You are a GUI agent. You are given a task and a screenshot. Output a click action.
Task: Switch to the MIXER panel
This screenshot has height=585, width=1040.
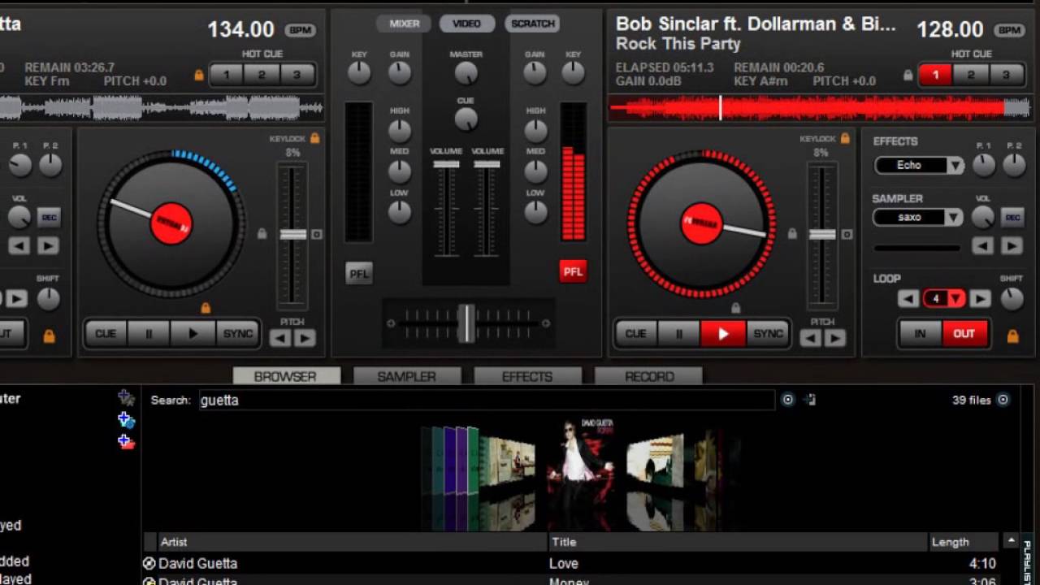coord(404,24)
